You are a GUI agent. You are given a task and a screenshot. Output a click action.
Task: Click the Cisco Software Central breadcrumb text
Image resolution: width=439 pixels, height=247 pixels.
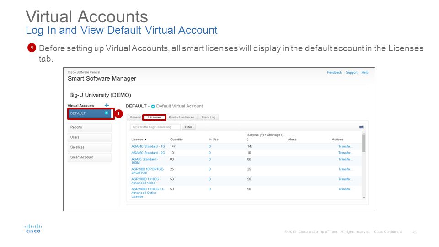click(x=84, y=72)
